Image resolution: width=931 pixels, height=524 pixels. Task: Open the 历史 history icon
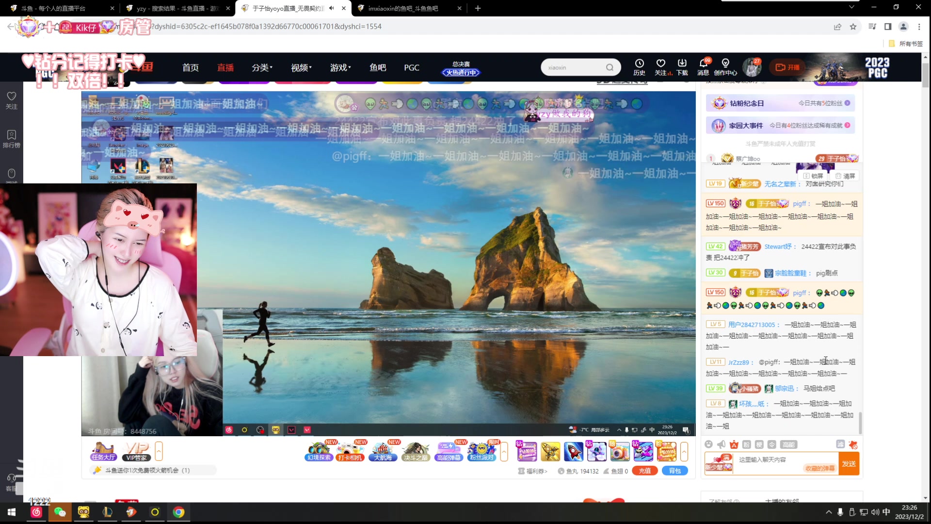(639, 67)
